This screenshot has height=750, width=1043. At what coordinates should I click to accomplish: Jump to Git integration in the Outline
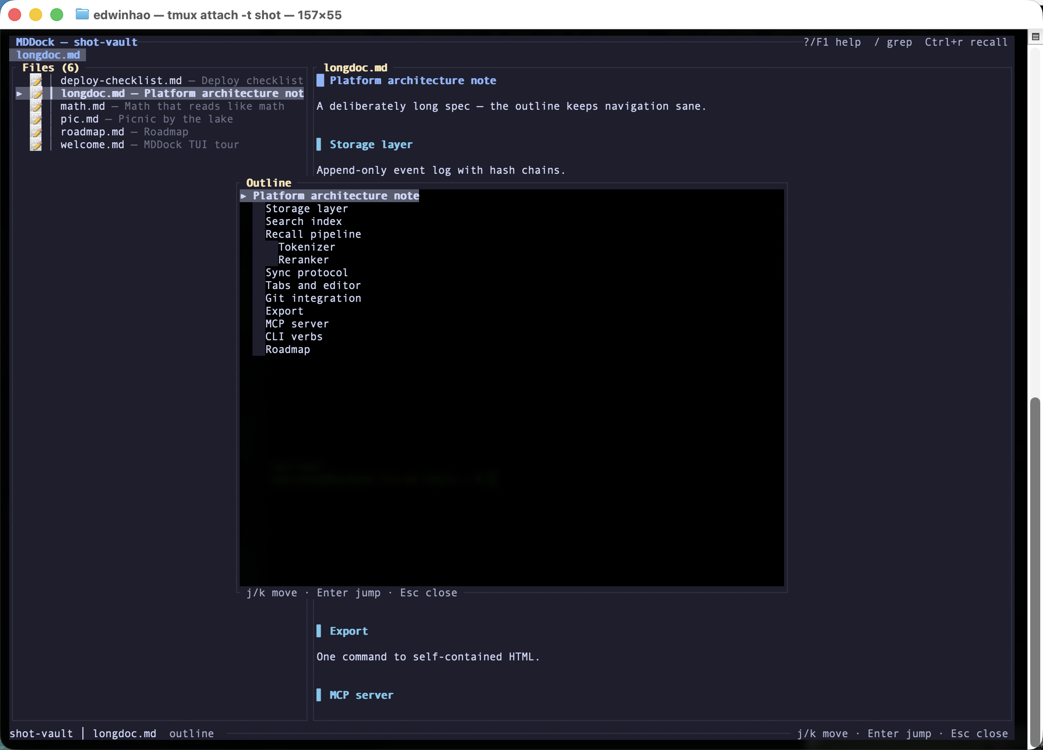click(x=313, y=299)
